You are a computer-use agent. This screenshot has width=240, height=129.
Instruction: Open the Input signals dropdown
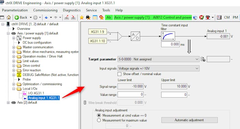pyautogui.click(x=158, y=68)
